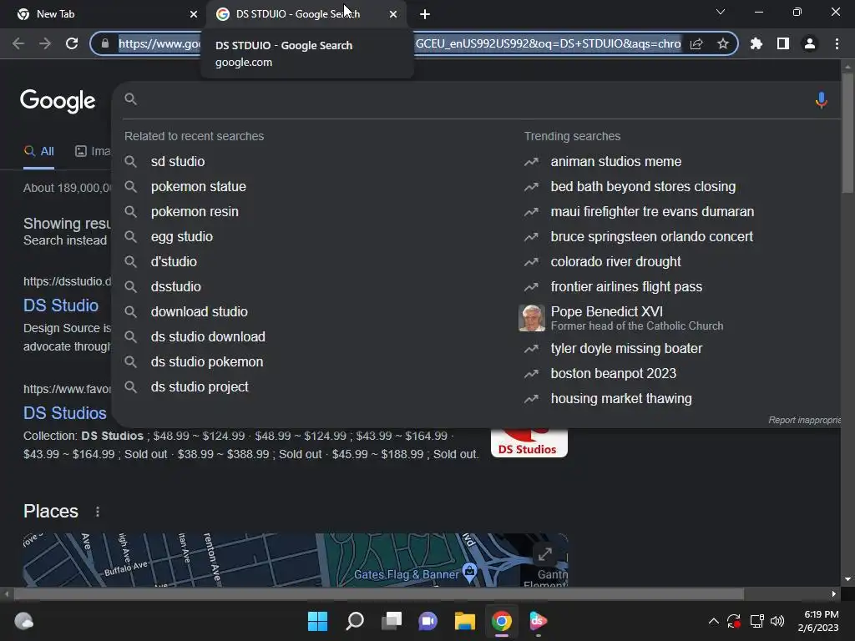
Task: Select trending 'boston beanpot 2023'
Action: tap(614, 373)
